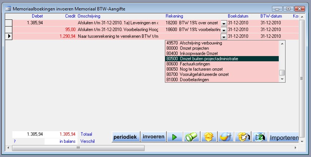This screenshot has width=311, height=157.
Task: Open Rekening dropdown for BTW 19% over omzet
Action: pyautogui.click(x=224, y=23)
